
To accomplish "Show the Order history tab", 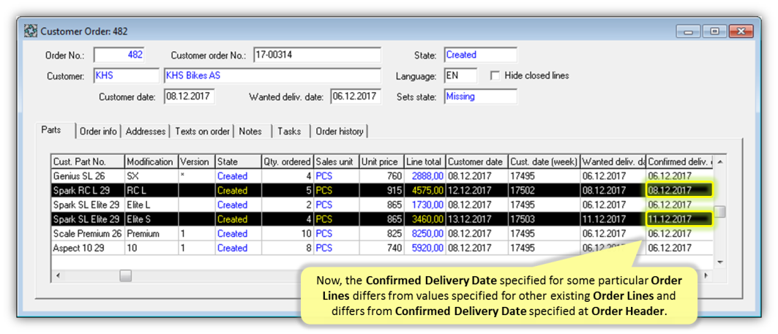I will click(x=340, y=132).
